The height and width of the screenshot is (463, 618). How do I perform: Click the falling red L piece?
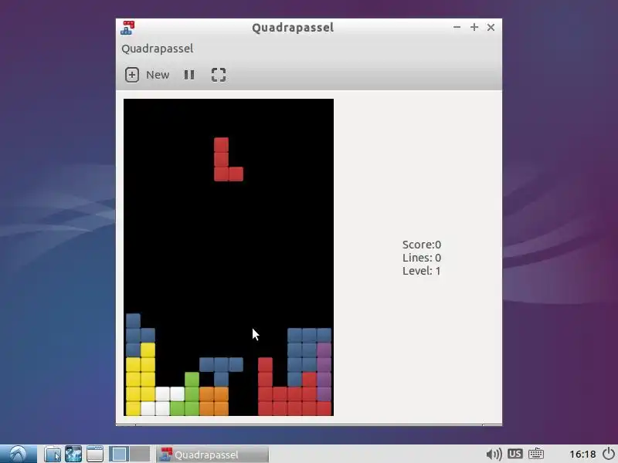tap(222, 167)
